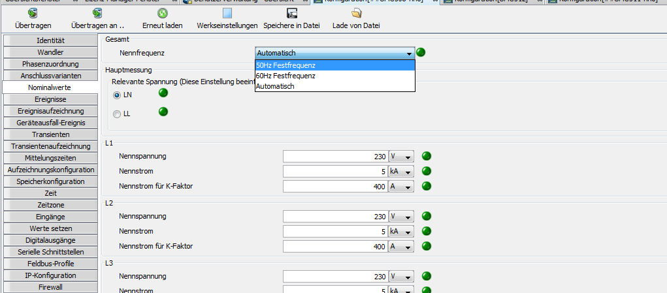Image resolution: width=667 pixels, height=293 pixels.
Task: Click L1 Nennstrom für K-Faktor value field
Action: click(x=334, y=187)
